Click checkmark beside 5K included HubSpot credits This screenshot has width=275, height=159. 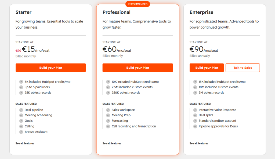tap(21, 82)
